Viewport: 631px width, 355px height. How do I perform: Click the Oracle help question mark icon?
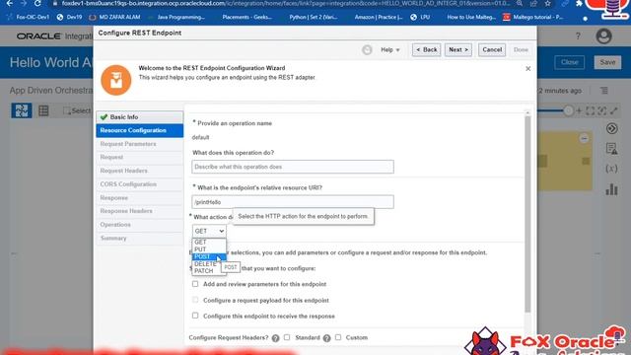(x=578, y=36)
